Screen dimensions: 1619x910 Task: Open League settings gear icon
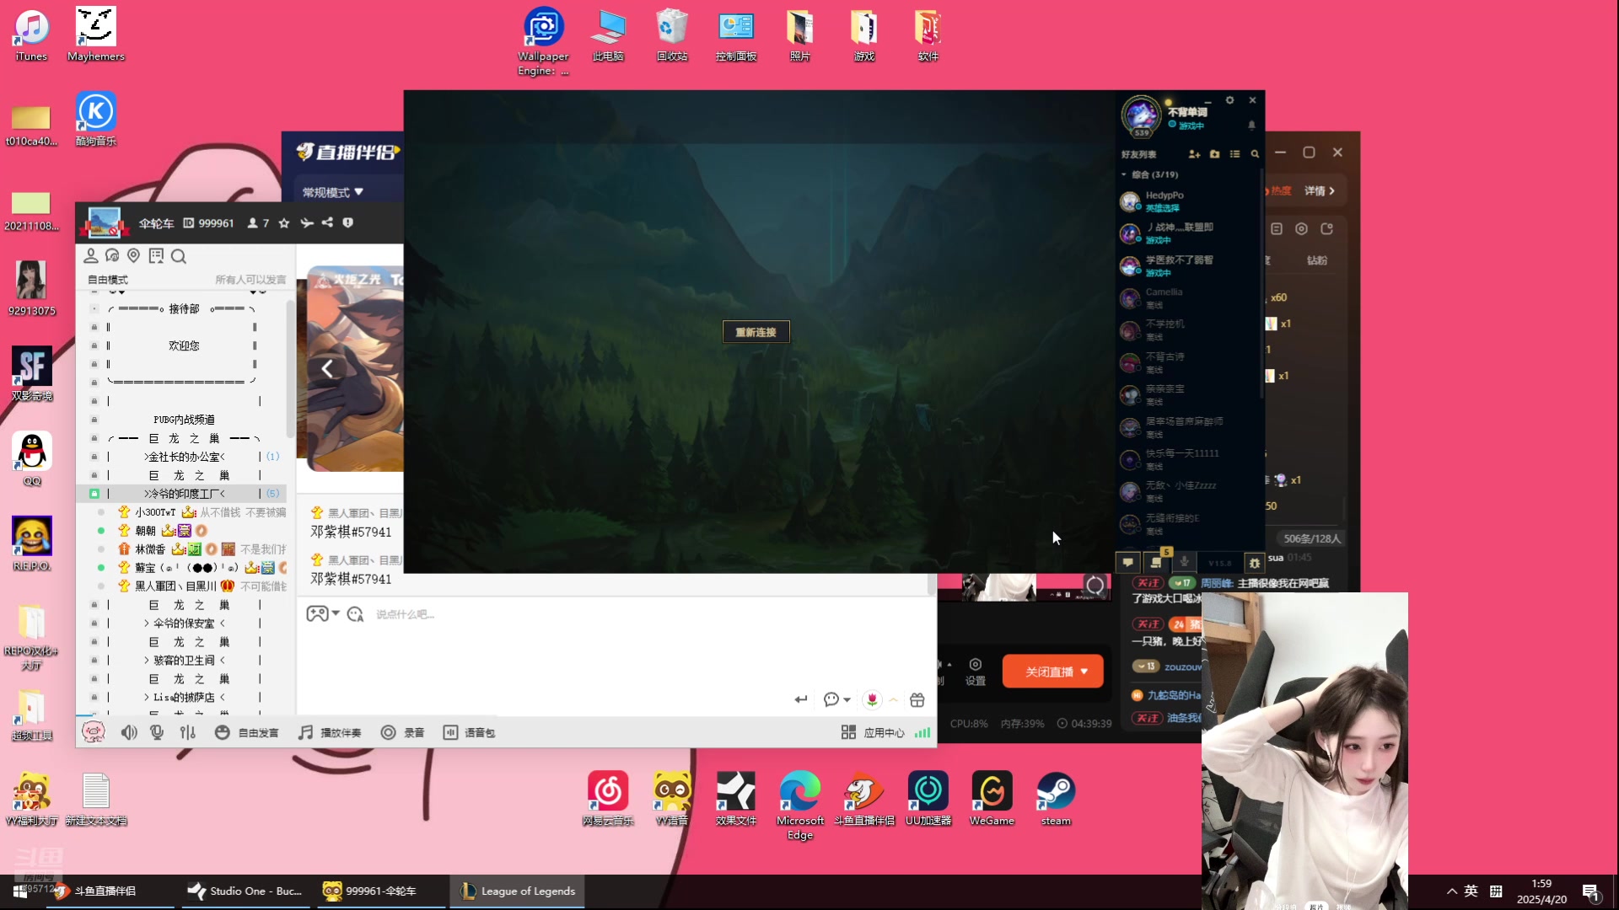click(x=1229, y=100)
